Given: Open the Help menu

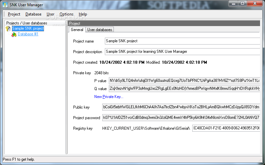Looking at the screenshot, I should coord(83,14).
